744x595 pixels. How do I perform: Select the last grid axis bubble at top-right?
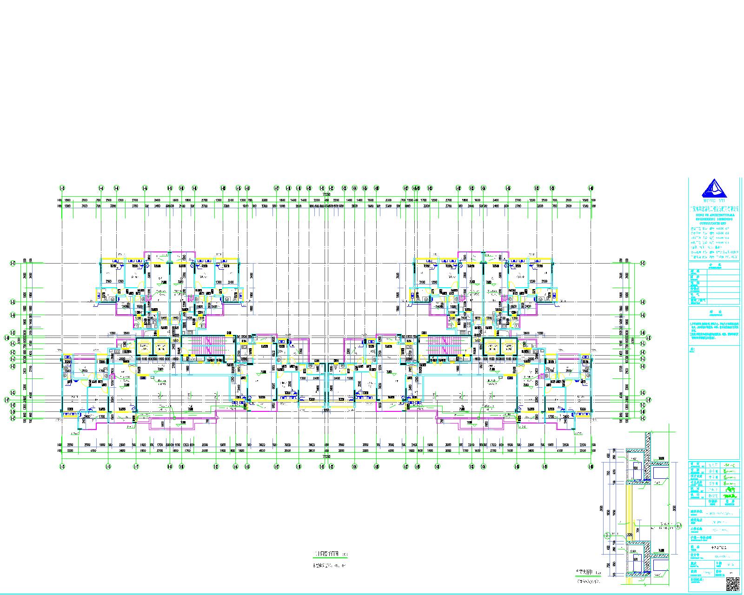(x=591, y=188)
